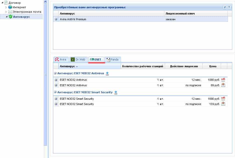Subscribe to ESET NOD32 Antivirus for 89 руб. icon
This screenshot has width=235, height=158.
[223, 85]
